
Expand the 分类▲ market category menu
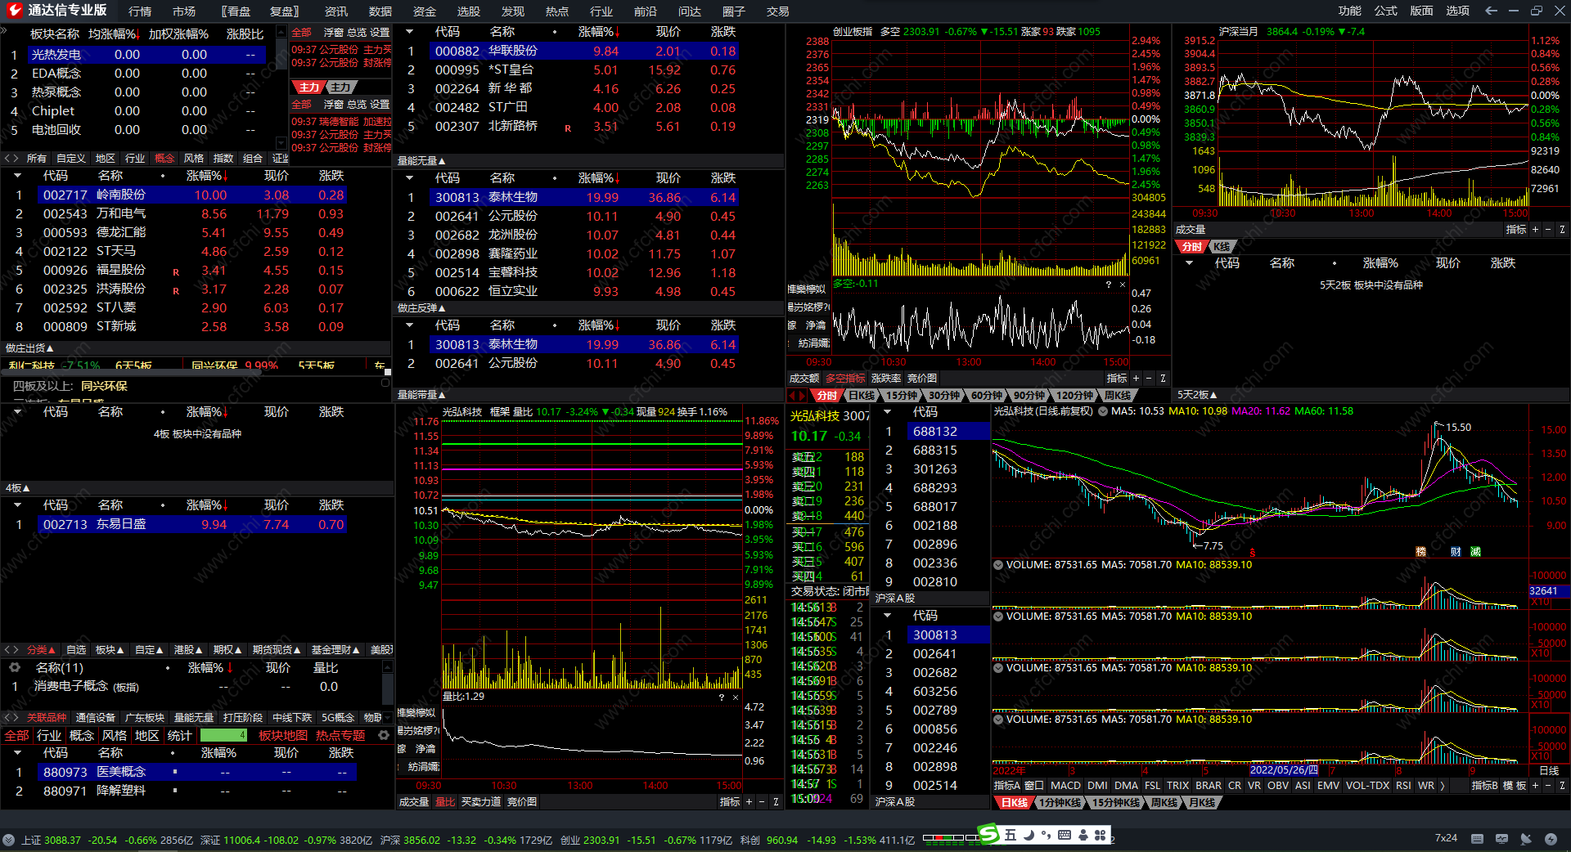coord(41,650)
